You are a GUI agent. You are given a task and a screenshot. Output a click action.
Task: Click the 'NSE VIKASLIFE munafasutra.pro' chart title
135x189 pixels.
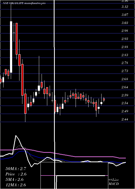[24, 3]
